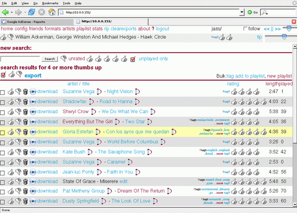Skip to next track with >> control
The image size is (297, 213).
coord(278,29)
